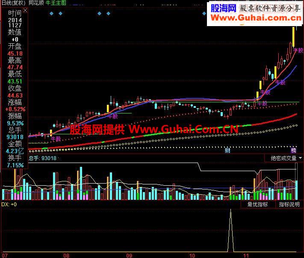Click the 时间 date value 2014 1127
This screenshot has height=258, width=304.
click(x=15, y=23)
